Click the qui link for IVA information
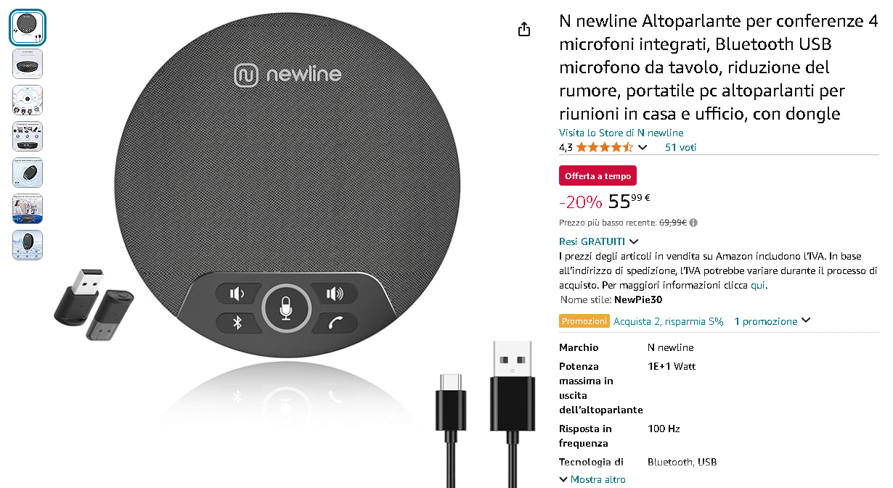 (x=757, y=285)
